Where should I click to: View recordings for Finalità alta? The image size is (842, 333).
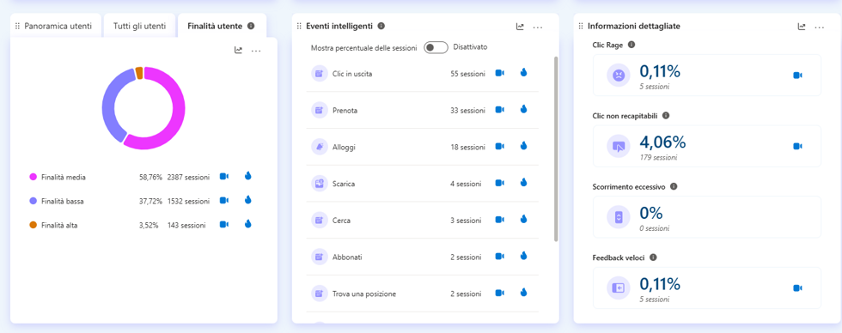[224, 225]
